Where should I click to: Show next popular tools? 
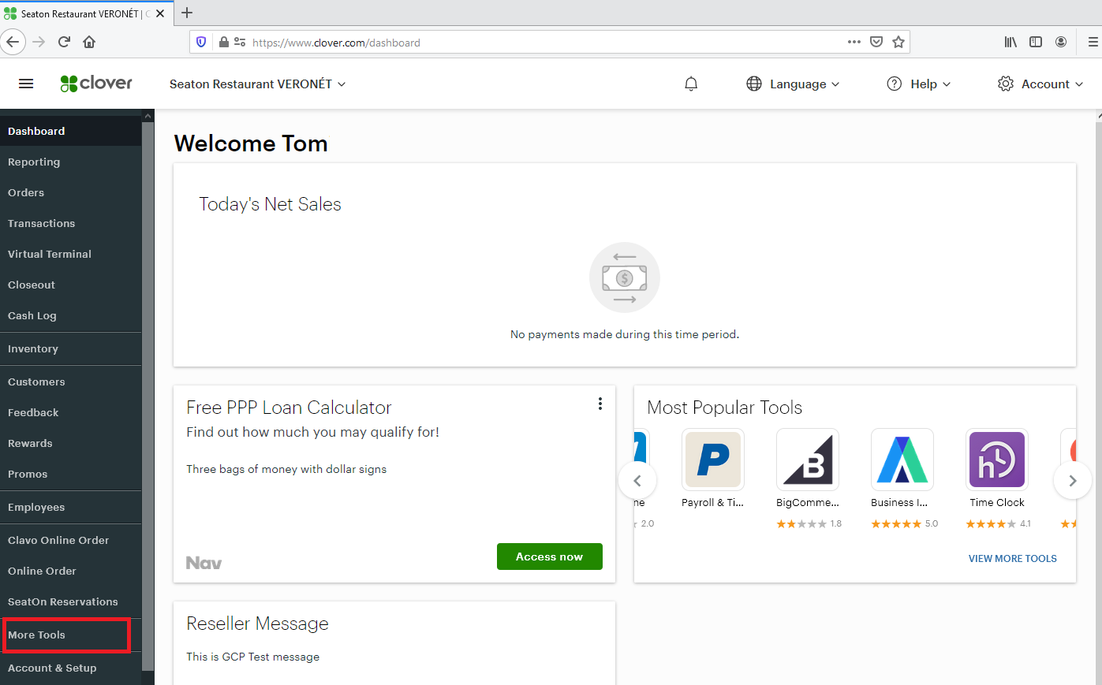(x=1072, y=481)
